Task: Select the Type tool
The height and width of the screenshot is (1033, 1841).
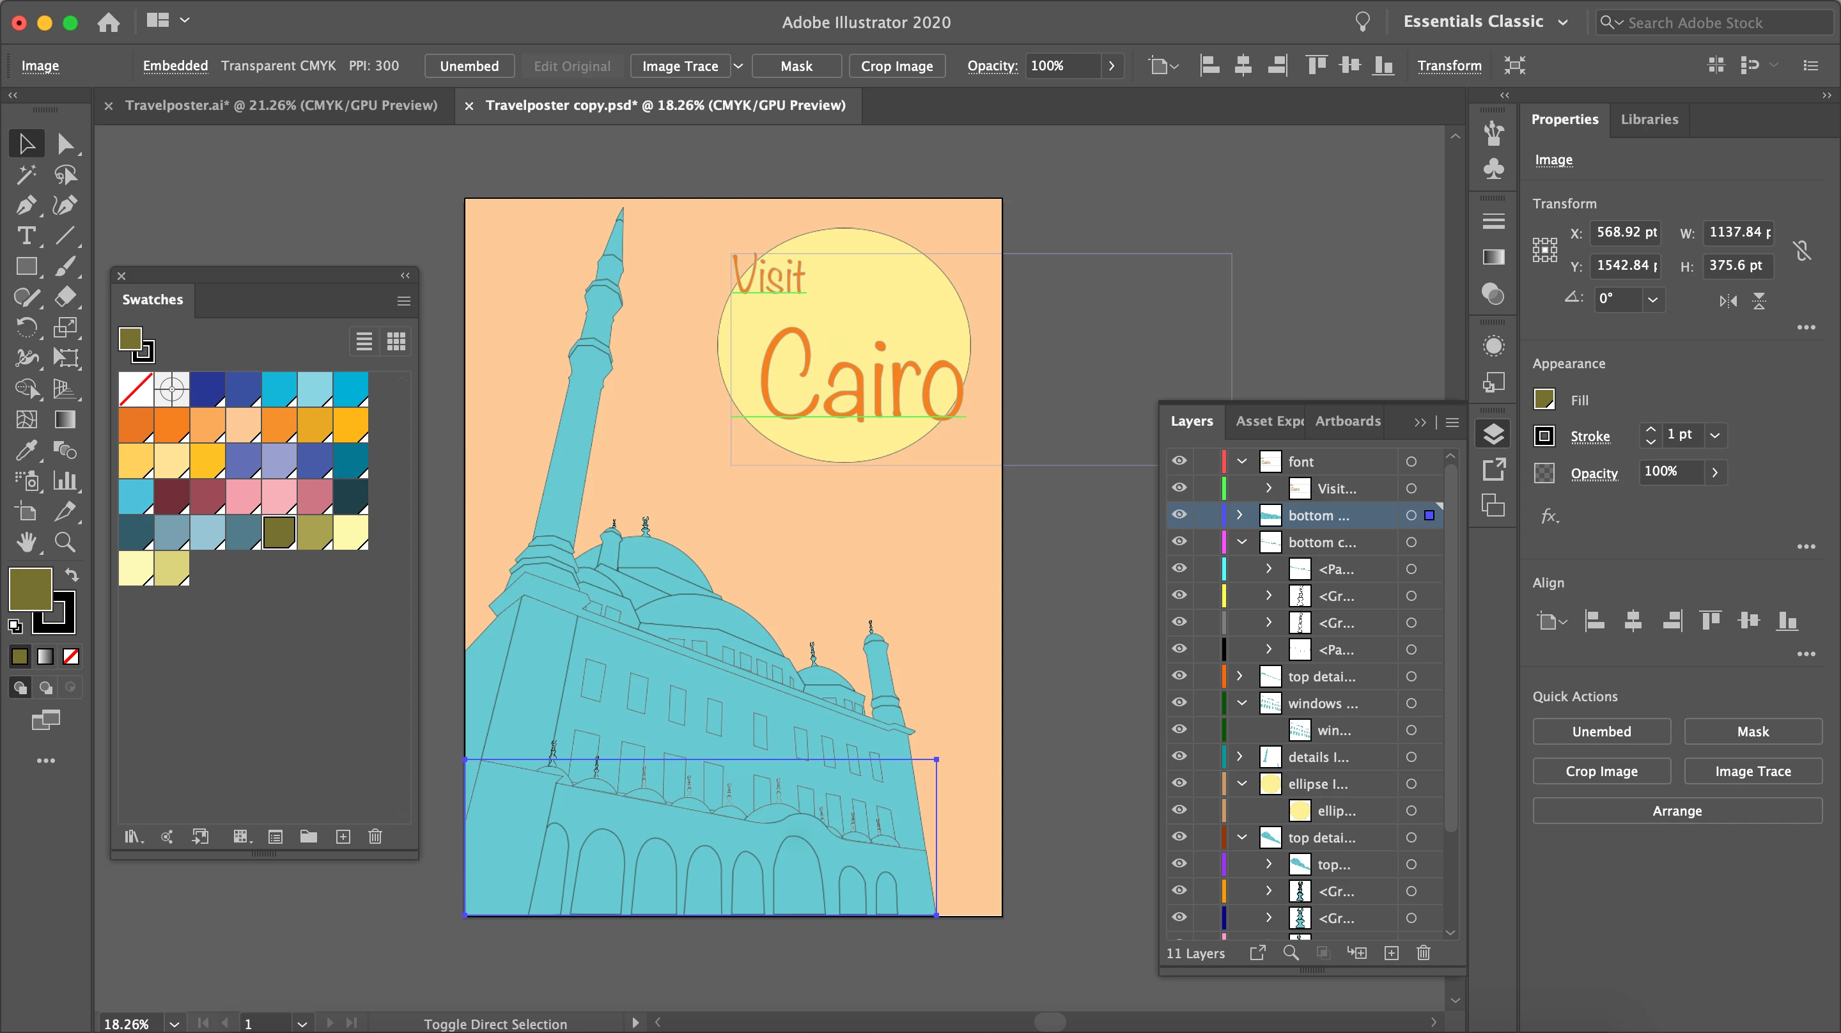Action: point(26,236)
